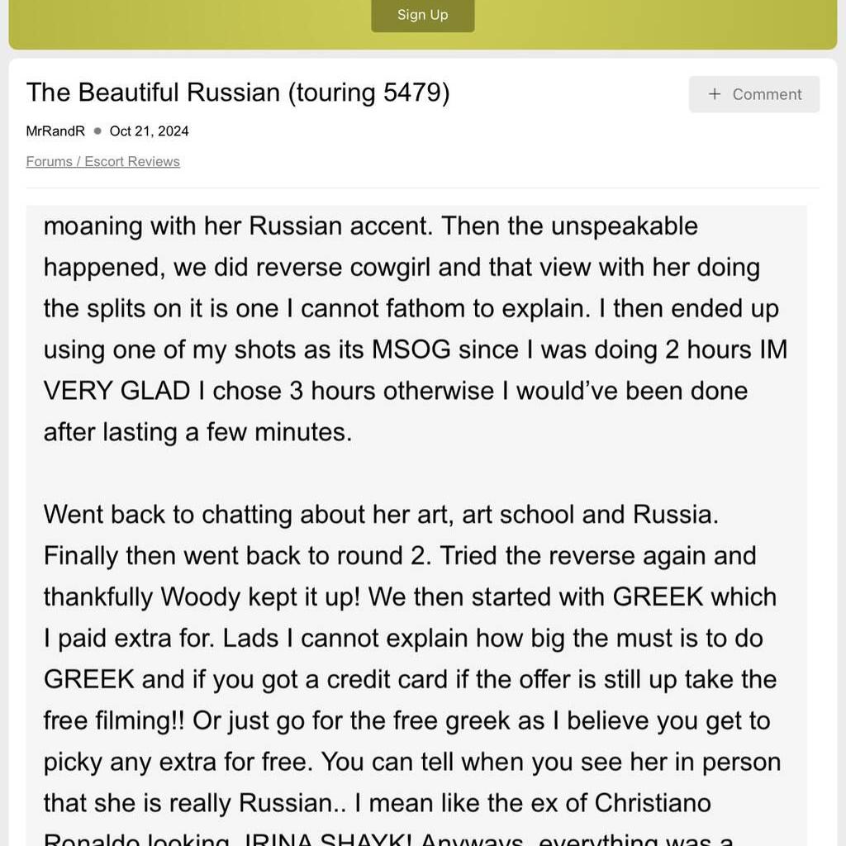Click the slash separator in the breadcrumb

pyautogui.click(x=78, y=161)
